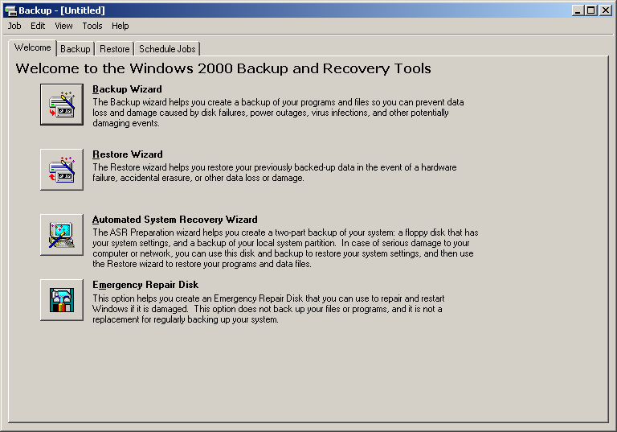This screenshot has width=617, height=432.
Task: Open the Emergency Repair Disk icon button
Action: [62, 300]
